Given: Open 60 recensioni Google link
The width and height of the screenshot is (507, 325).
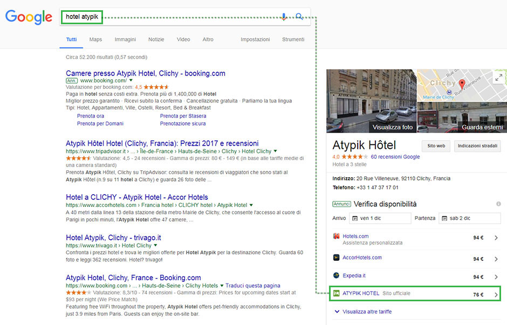Looking at the screenshot, I should coord(395,157).
